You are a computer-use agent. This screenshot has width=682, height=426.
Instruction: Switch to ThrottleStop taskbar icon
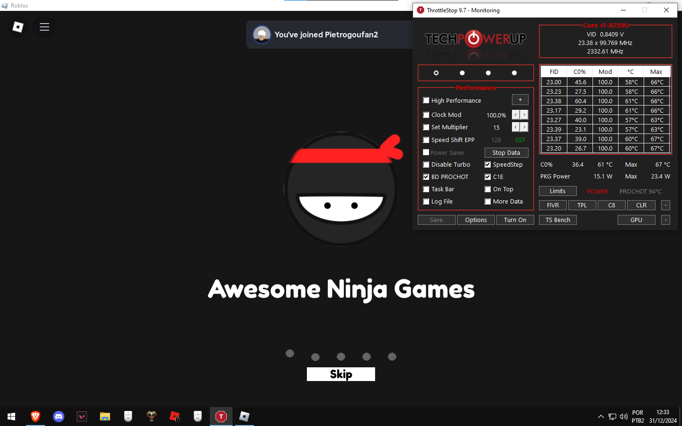coord(221,417)
